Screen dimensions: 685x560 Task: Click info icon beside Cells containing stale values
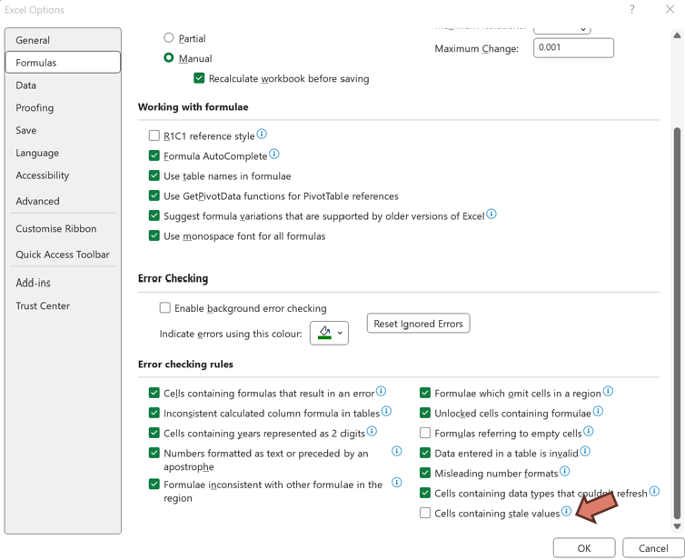567,512
